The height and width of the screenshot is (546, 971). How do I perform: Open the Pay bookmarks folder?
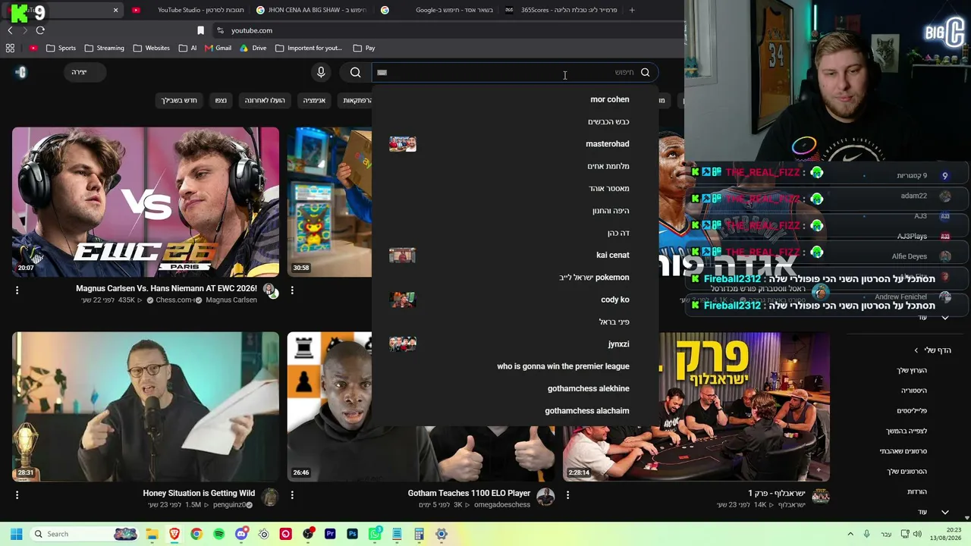(364, 48)
